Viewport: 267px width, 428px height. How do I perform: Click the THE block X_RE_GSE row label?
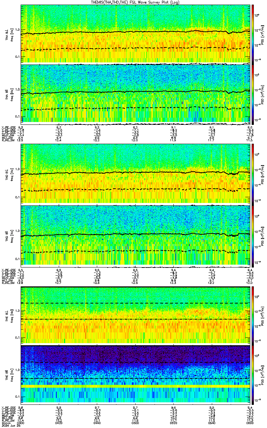click(x=8, y=407)
